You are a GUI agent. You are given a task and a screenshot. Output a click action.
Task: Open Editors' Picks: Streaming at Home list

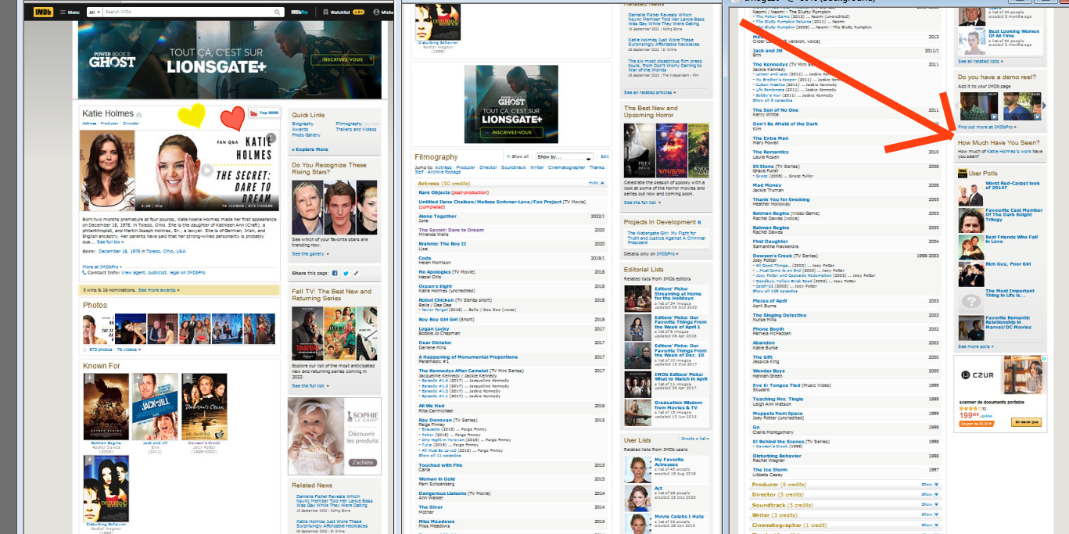[678, 293]
